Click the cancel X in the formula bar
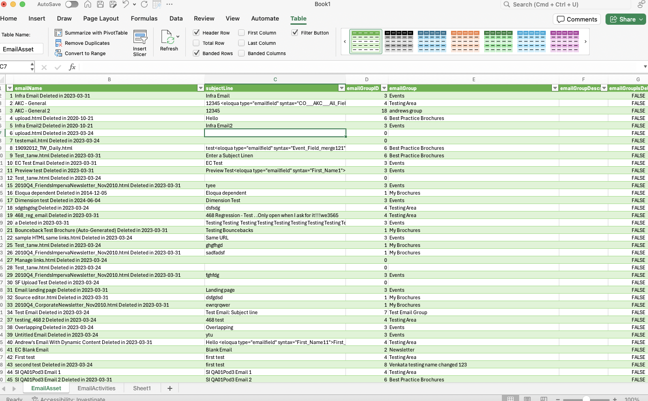The height and width of the screenshot is (401, 648). point(44,67)
